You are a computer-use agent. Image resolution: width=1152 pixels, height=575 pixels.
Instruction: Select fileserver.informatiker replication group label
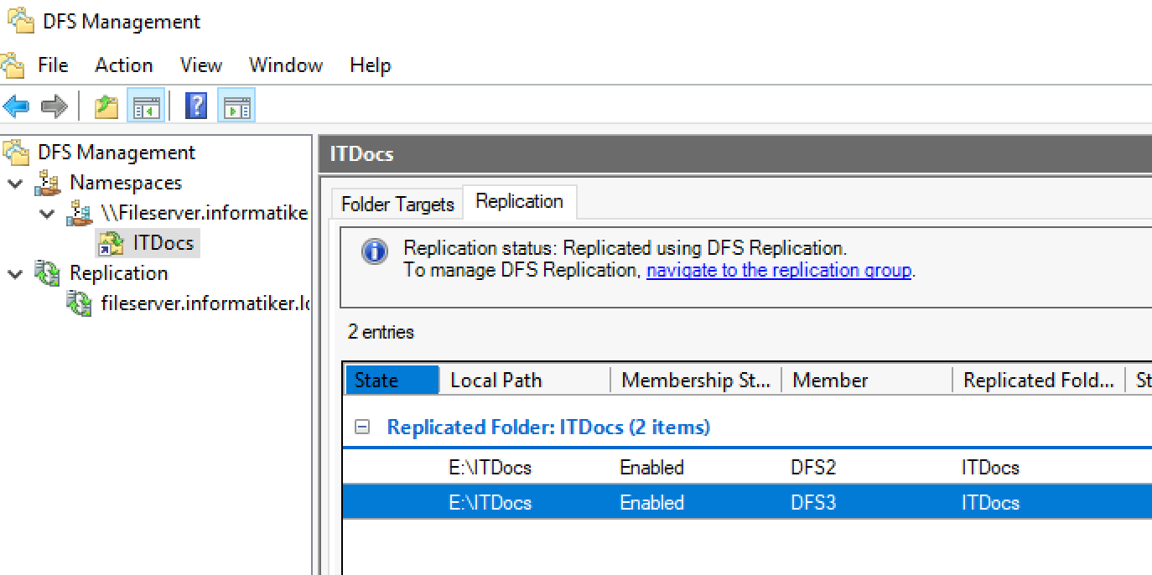click(x=205, y=303)
